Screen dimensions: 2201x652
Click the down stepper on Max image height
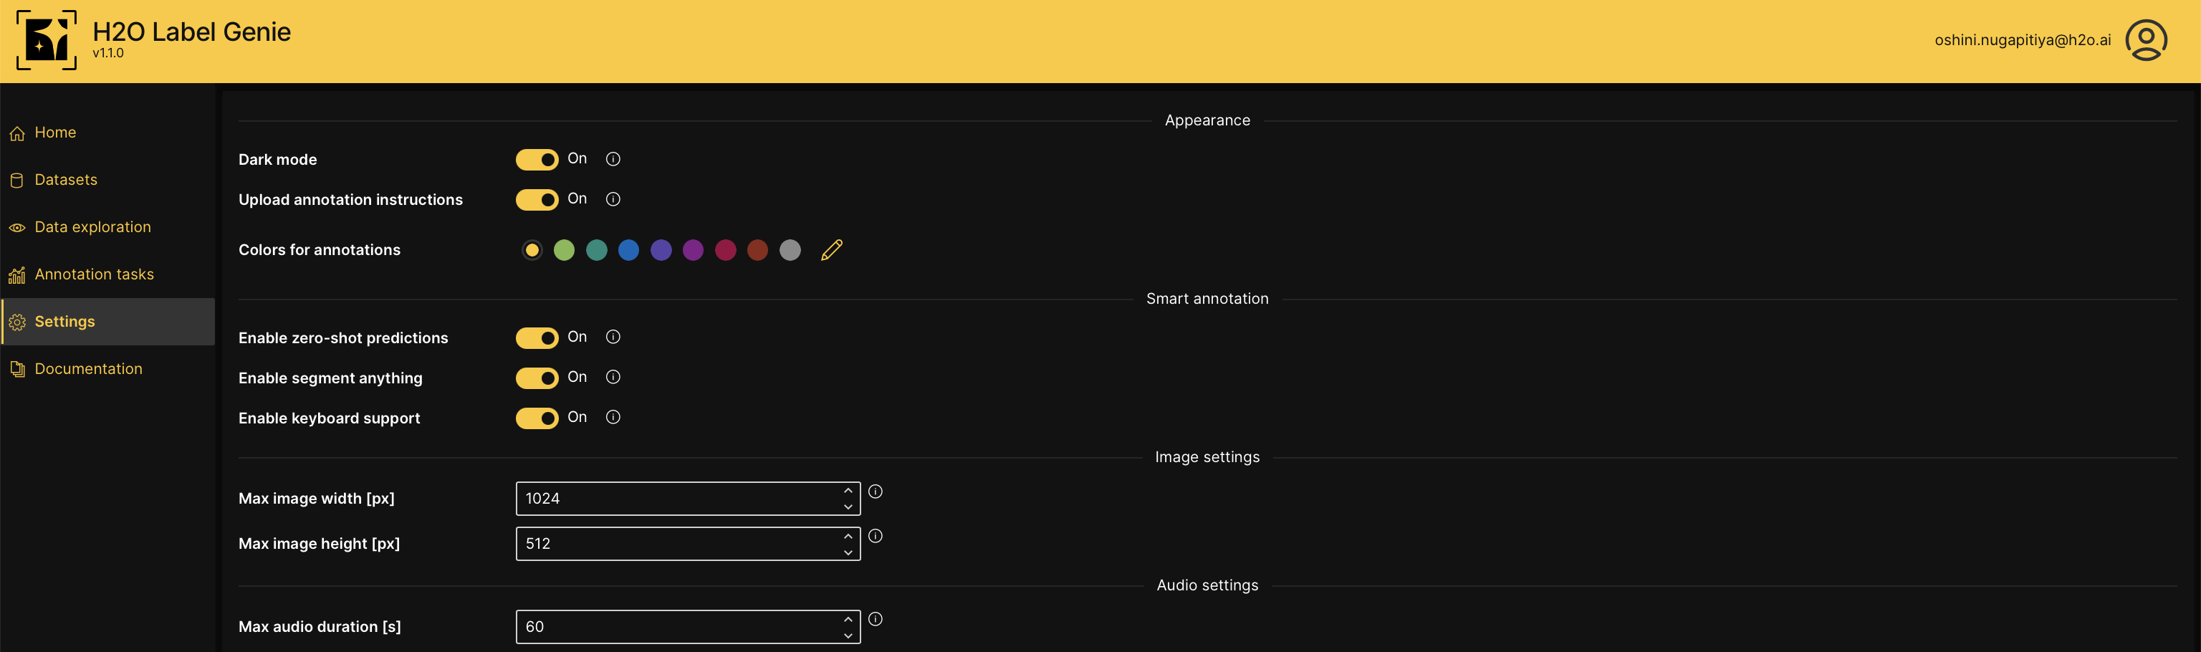click(x=846, y=552)
